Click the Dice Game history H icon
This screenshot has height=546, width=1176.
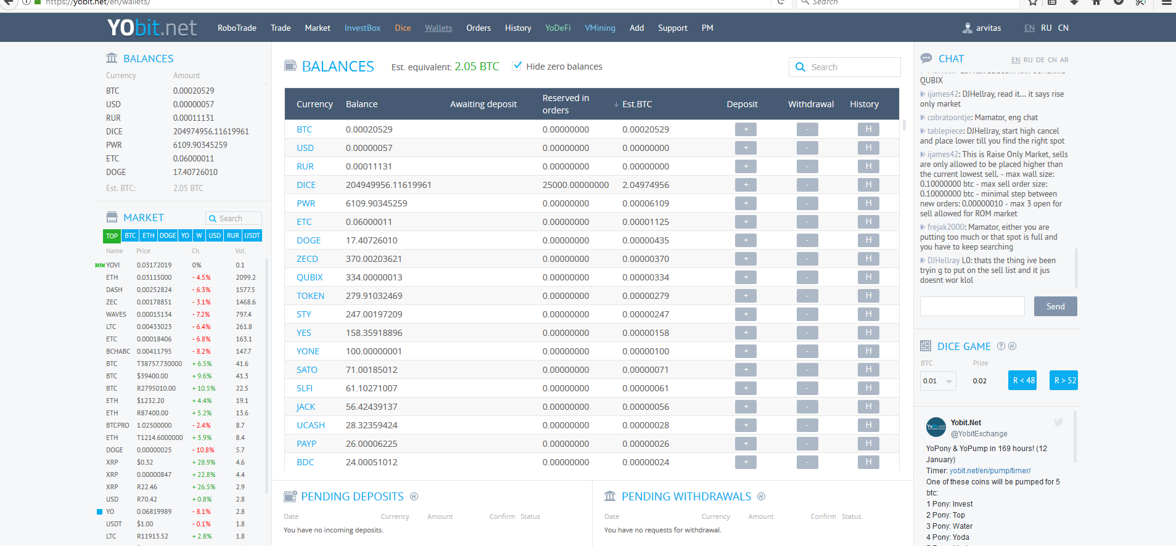point(1012,346)
